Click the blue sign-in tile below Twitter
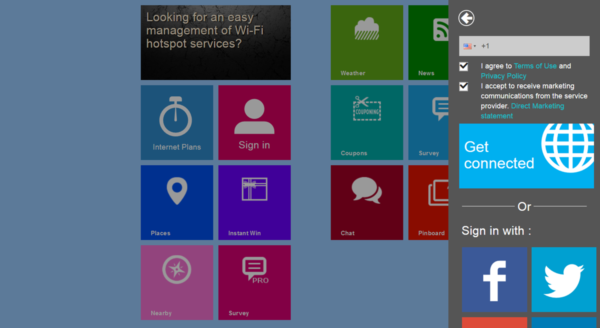600x328 pixels. pyautogui.click(x=564, y=322)
